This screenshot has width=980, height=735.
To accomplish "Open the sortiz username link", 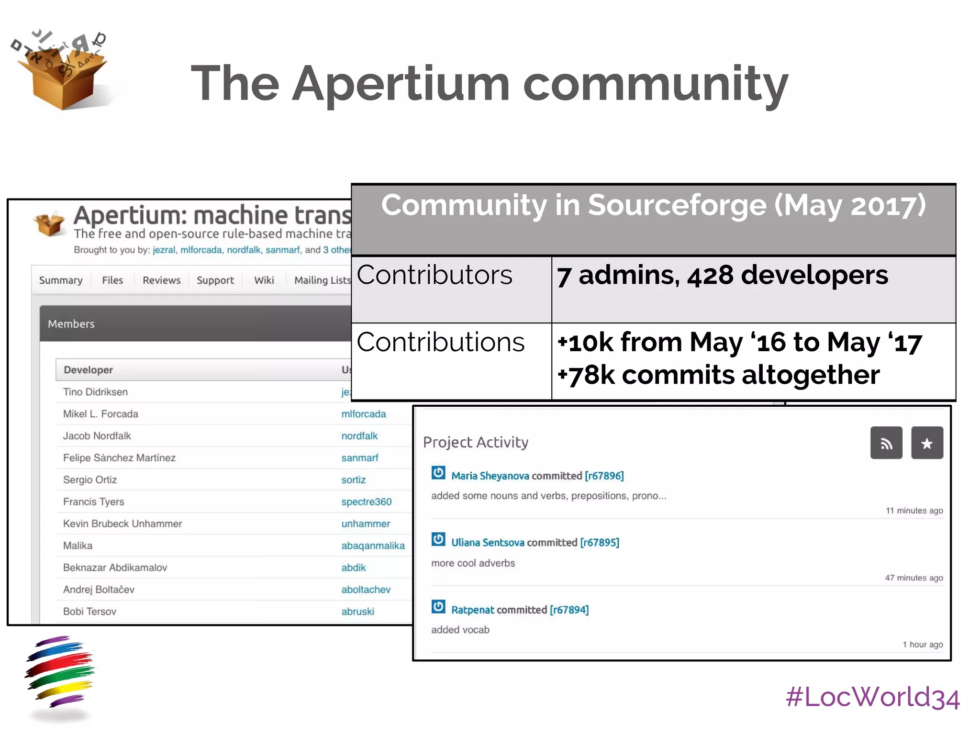I will [x=354, y=480].
